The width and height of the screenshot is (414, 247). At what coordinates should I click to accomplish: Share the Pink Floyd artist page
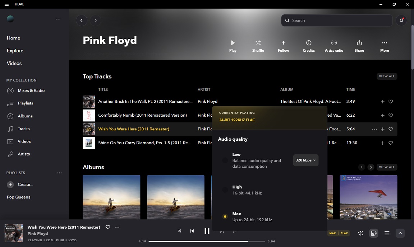tap(359, 46)
